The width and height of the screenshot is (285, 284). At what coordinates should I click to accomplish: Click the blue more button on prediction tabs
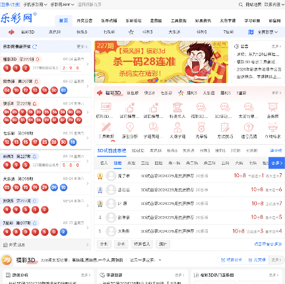coord(276,163)
